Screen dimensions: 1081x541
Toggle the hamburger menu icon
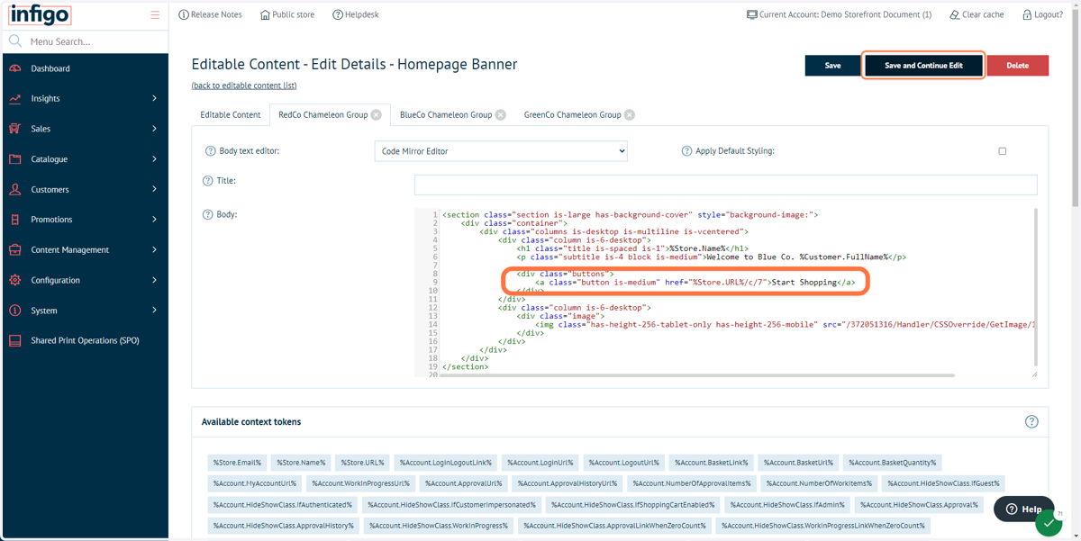pyautogui.click(x=155, y=14)
